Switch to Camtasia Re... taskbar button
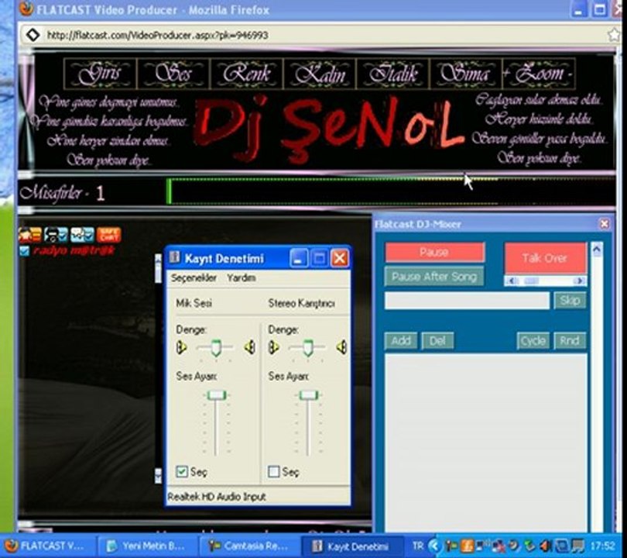 pyautogui.click(x=248, y=546)
